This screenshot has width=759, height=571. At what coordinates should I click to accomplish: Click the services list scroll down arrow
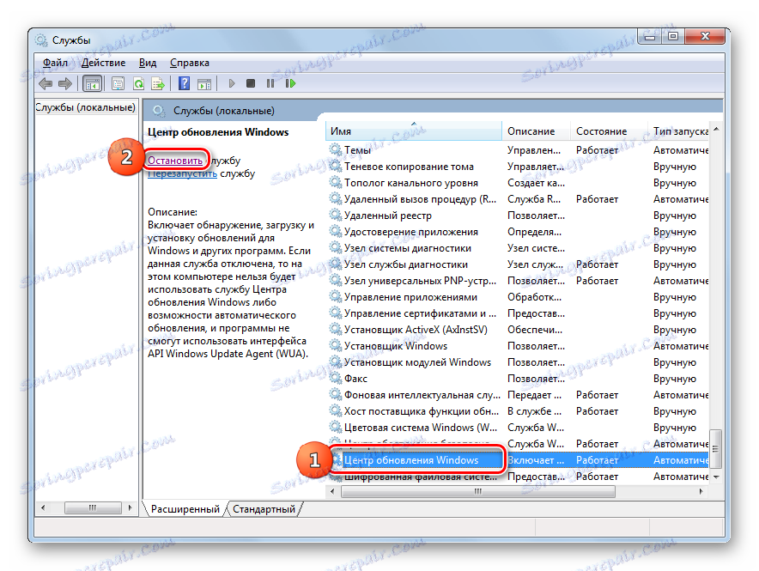716,477
